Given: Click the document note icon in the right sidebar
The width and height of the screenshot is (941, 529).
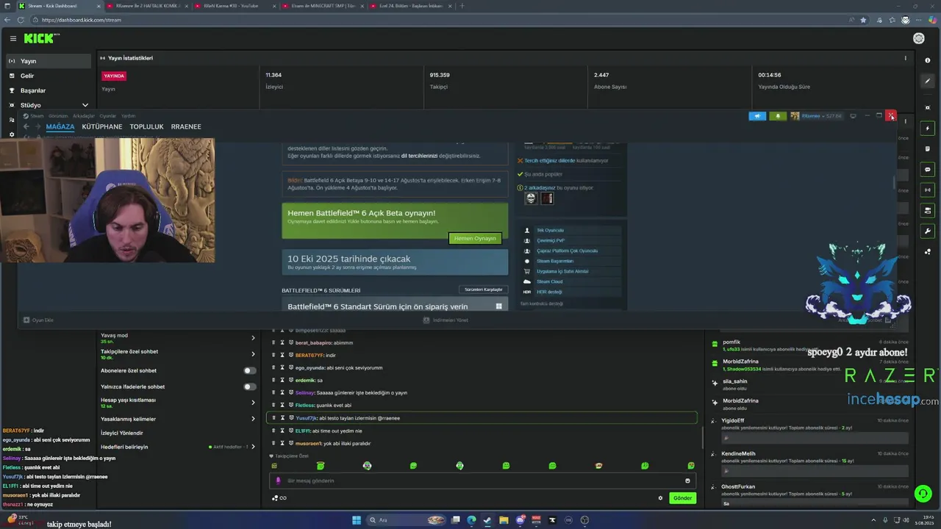Looking at the screenshot, I should [x=928, y=149].
